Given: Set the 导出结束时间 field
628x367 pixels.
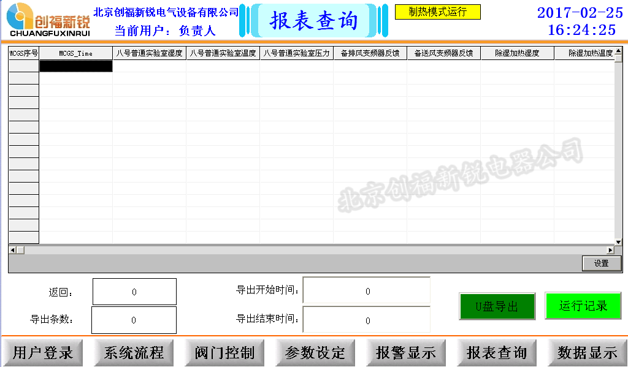Looking at the screenshot, I should tap(367, 320).
